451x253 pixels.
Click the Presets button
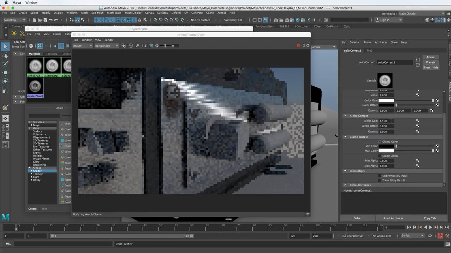[x=431, y=62]
